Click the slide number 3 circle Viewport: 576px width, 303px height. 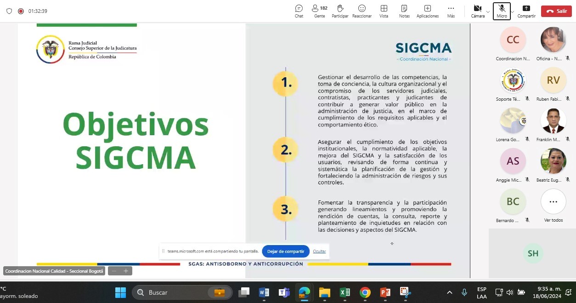click(286, 210)
